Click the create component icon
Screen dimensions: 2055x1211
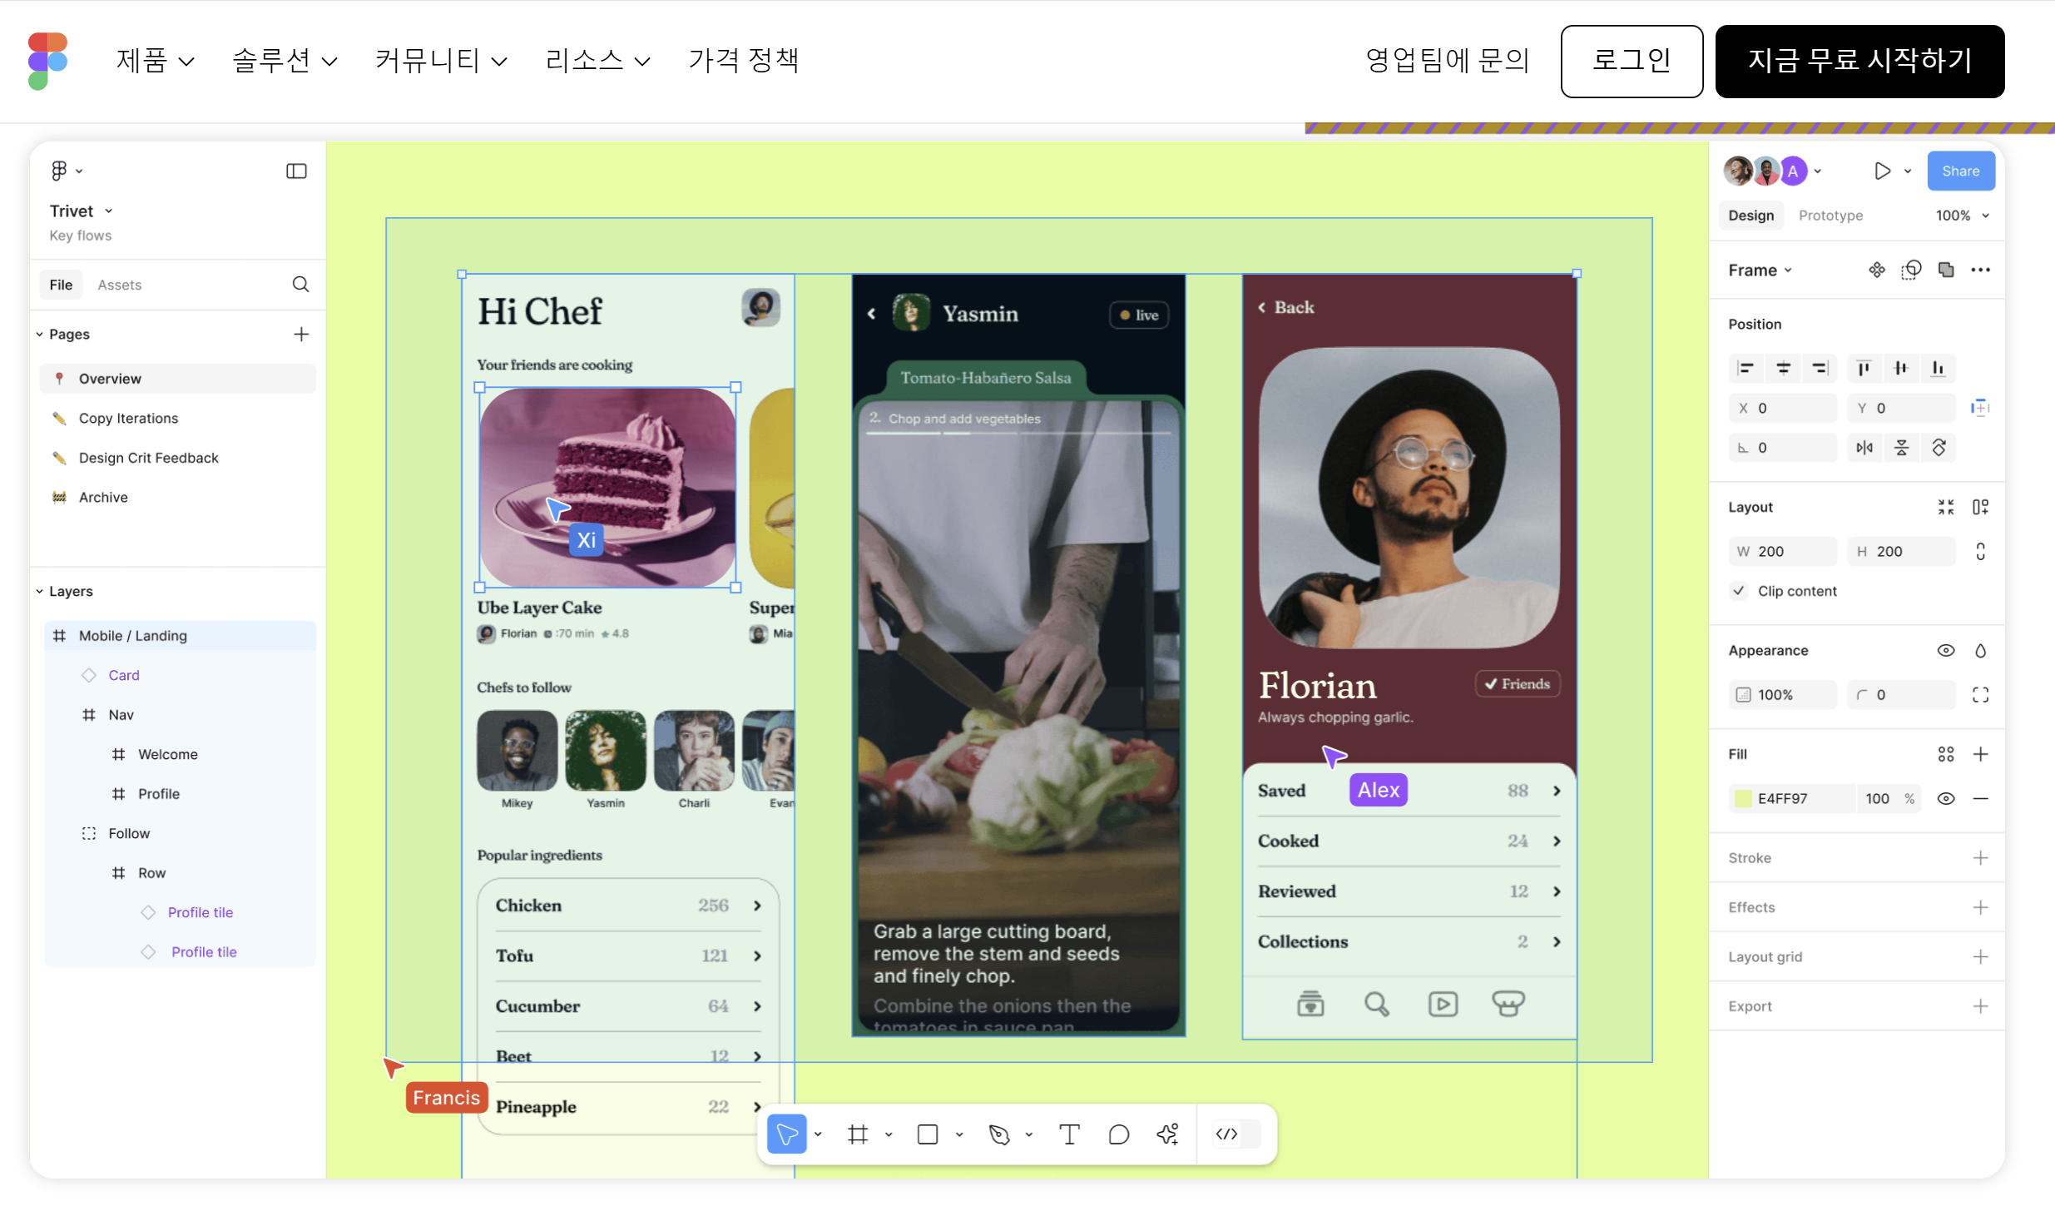point(1877,270)
